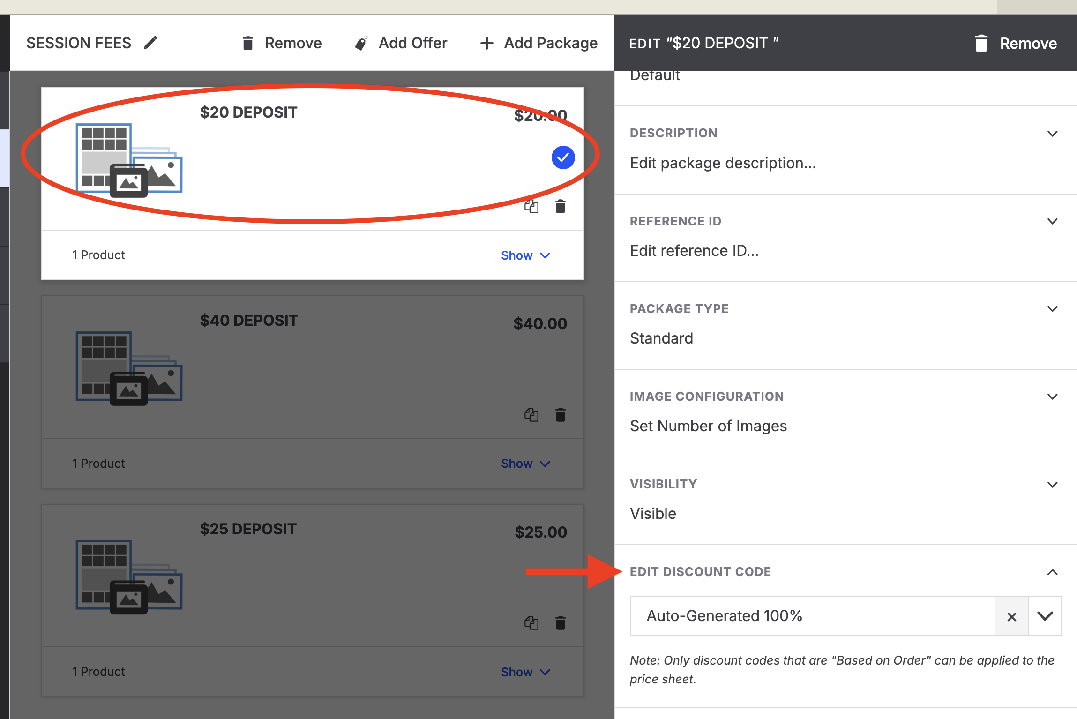Click Remove in the Edit $20 Deposit header

click(1016, 43)
